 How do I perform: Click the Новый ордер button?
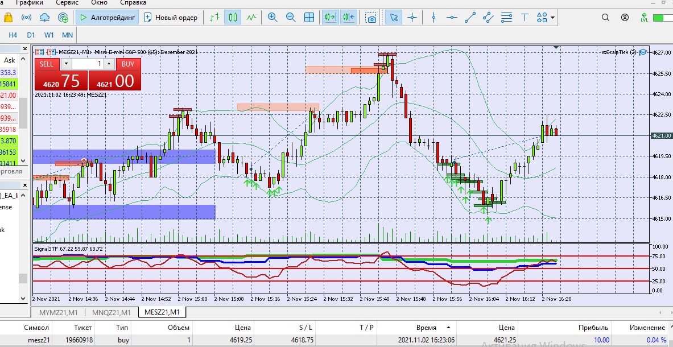click(x=171, y=18)
